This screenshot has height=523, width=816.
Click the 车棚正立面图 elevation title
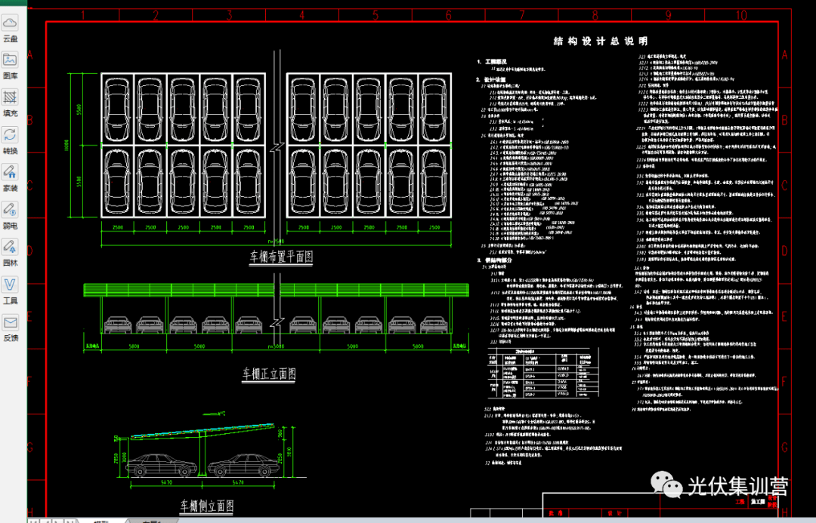[x=268, y=374]
